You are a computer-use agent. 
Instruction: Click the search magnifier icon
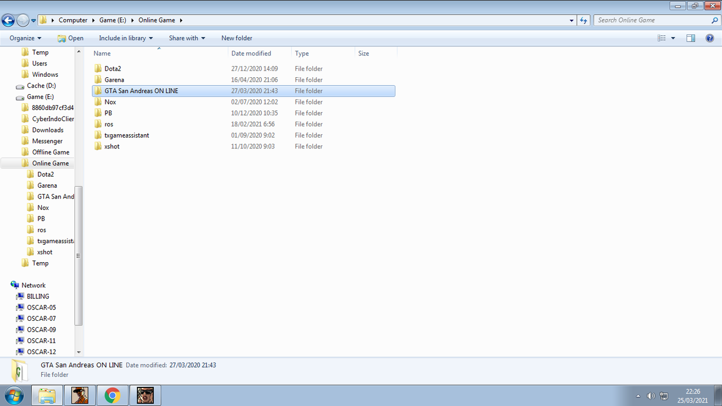pyautogui.click(x=715, y=20)
